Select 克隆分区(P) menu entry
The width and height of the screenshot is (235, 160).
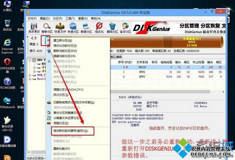[61, 123]
